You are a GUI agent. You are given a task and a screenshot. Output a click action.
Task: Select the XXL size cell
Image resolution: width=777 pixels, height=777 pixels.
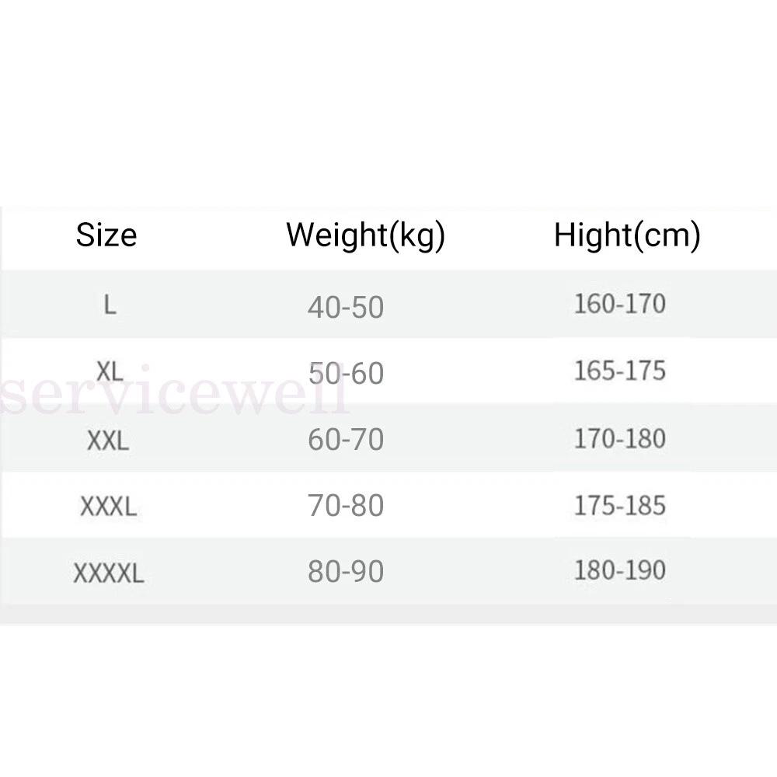[x=108, y=441]
